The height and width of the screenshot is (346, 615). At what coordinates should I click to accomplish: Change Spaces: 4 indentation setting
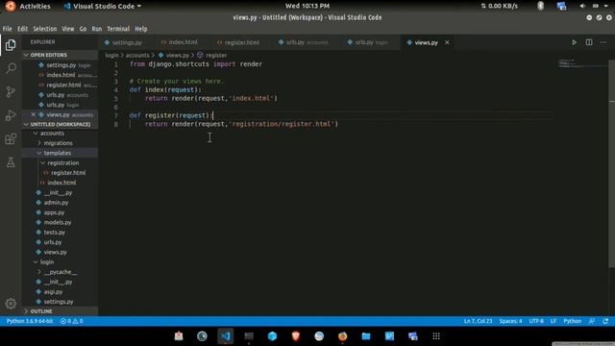[510, 321]
